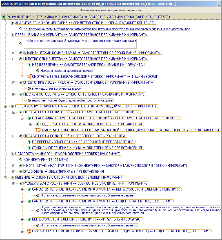Click the orange A icon of СМОТРЕТЬ ТЕЛЕВИЗОР row

point(29,76)
